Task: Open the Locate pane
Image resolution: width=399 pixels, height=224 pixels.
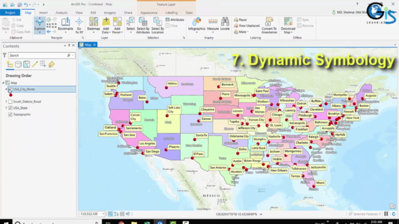Action: 225,24
